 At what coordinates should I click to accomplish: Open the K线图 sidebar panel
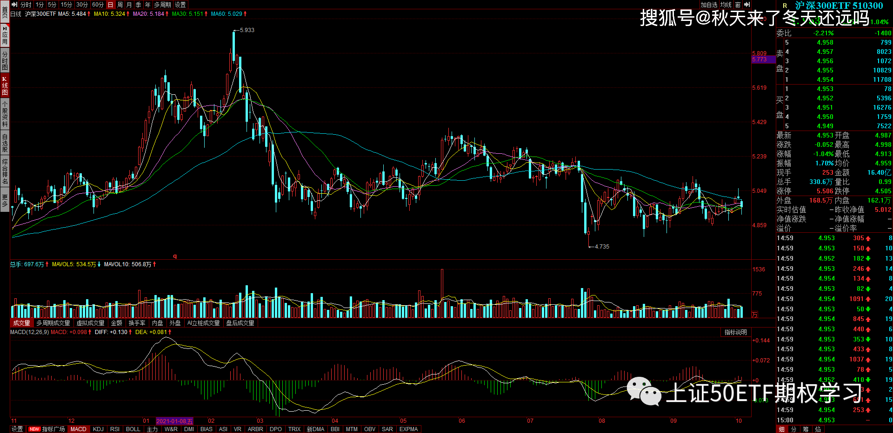click(5, 85)
